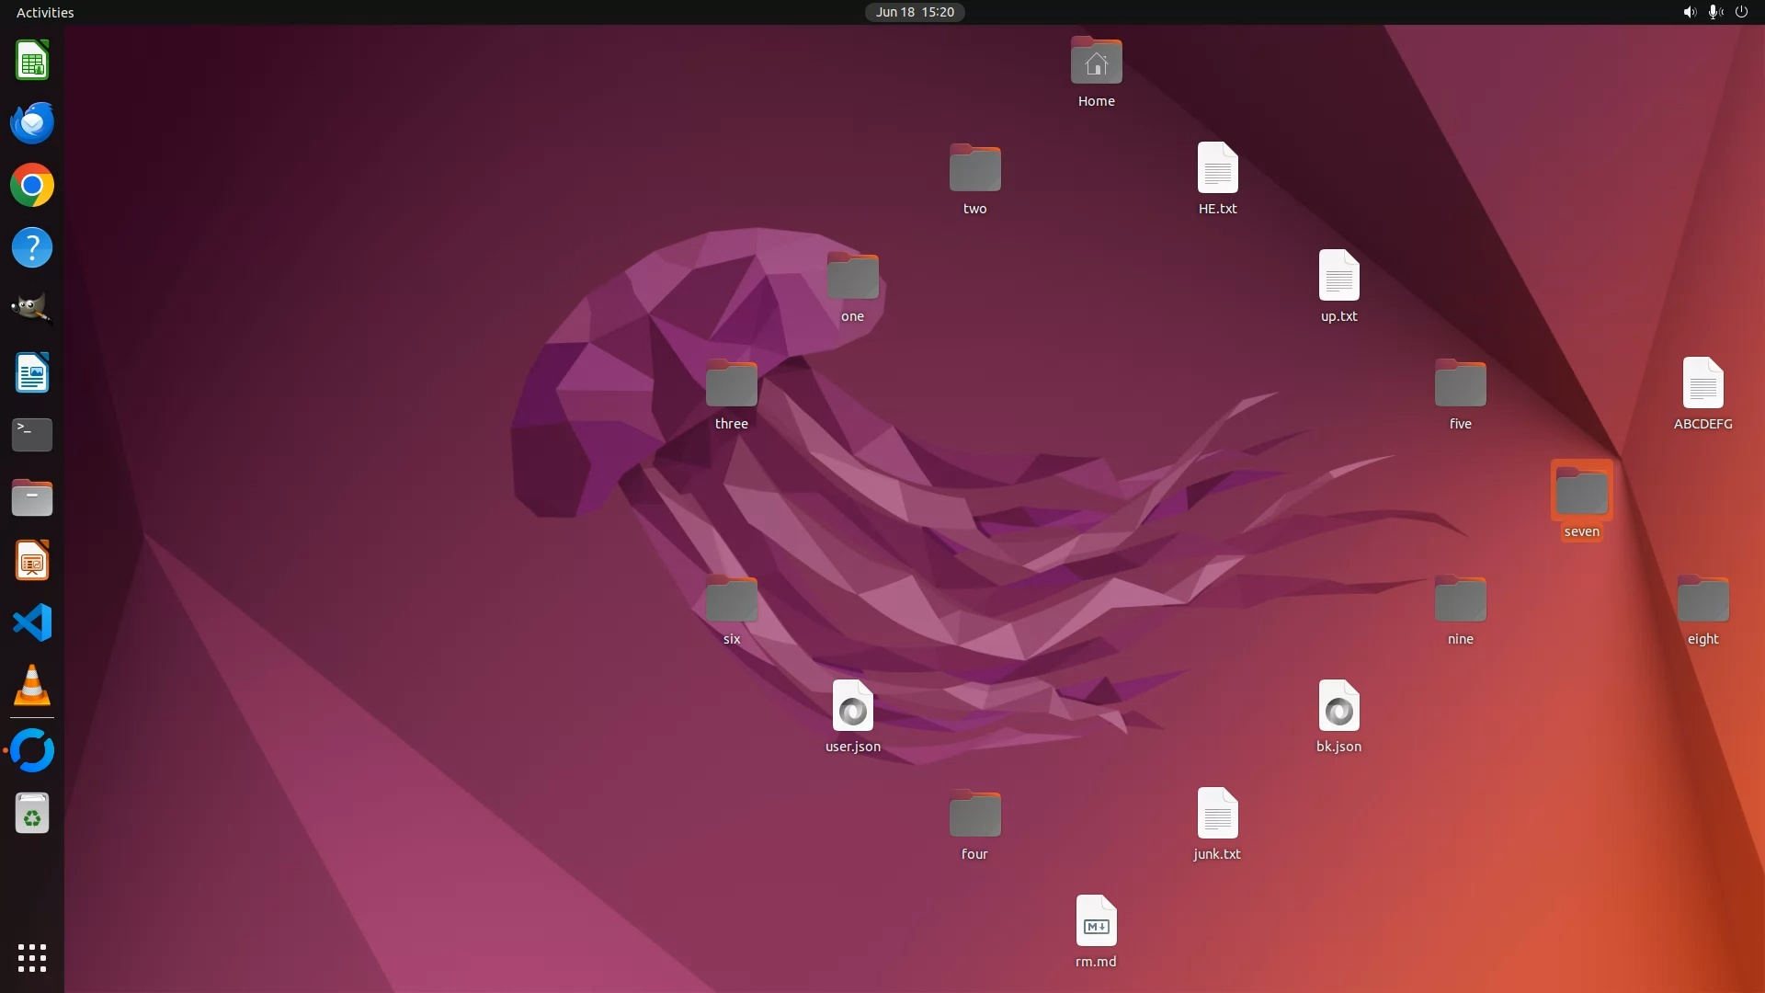Open the date and time menu
The width and height of the screenshot is (1765, 993).
tap(914, 12)
